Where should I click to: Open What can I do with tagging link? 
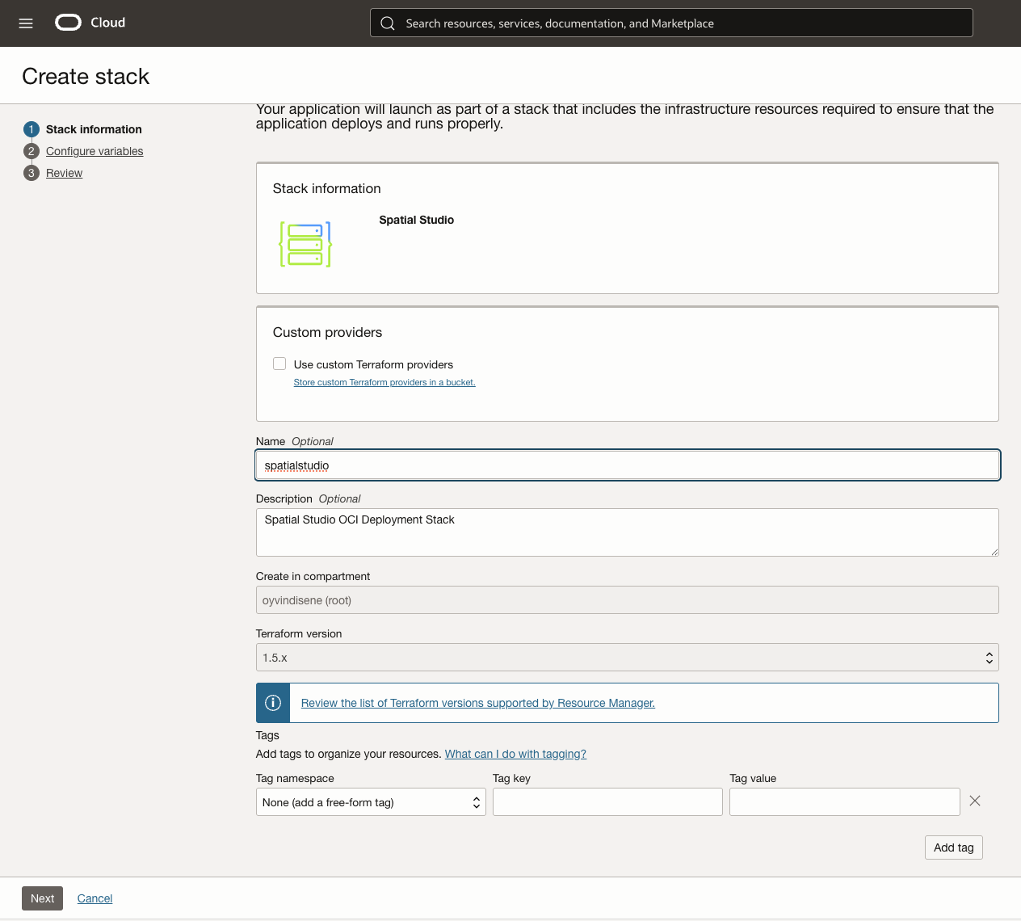click(515, 754)
